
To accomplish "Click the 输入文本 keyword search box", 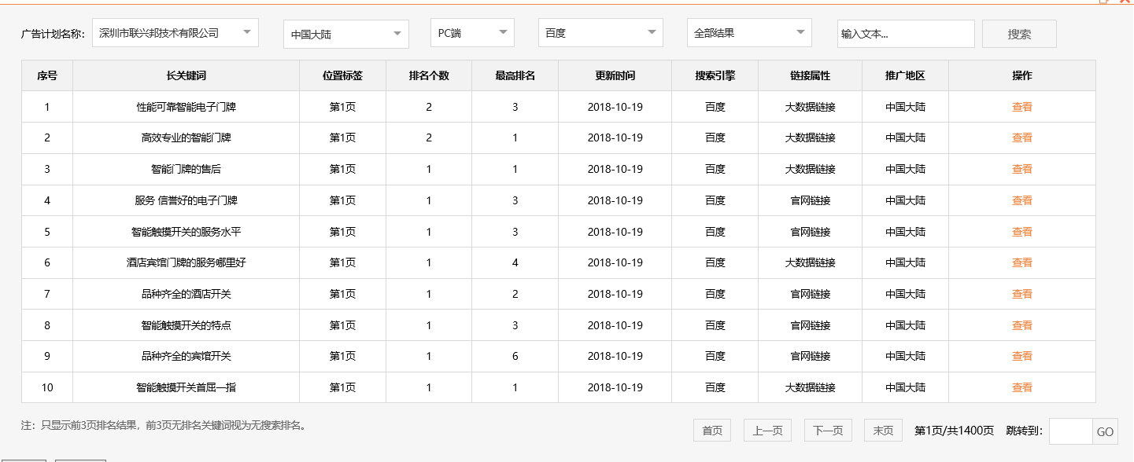I will pyautogui.click(x=905, y=33).
